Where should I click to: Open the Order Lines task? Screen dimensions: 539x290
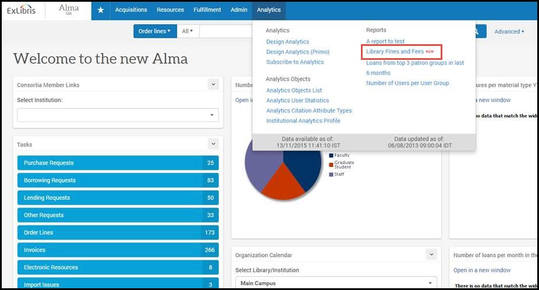118,232
